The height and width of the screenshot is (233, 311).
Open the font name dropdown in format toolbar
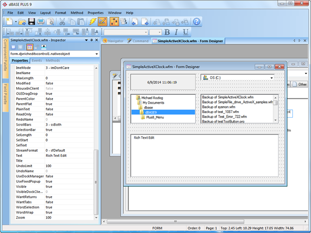[145, 32]
